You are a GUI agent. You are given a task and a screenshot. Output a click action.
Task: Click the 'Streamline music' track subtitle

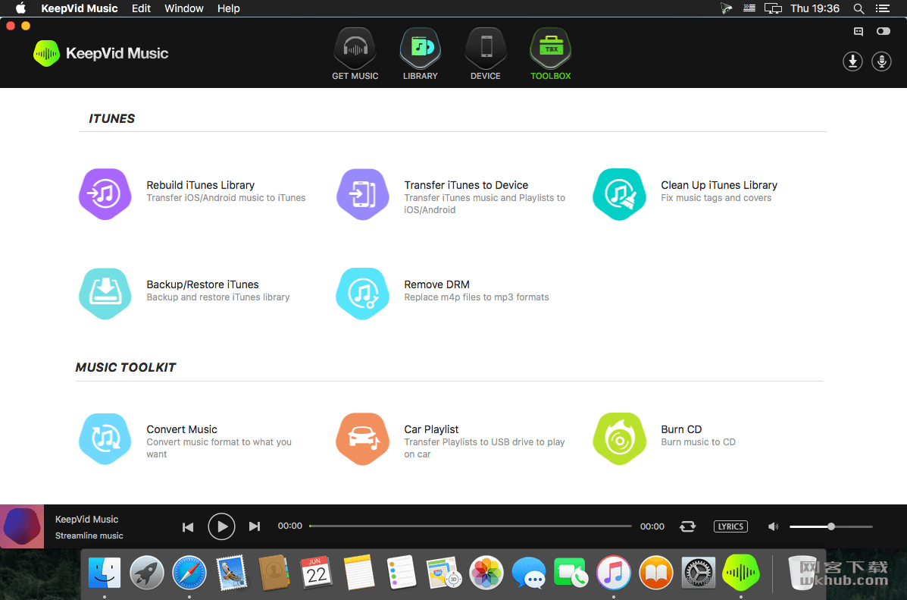coord(89,536)
